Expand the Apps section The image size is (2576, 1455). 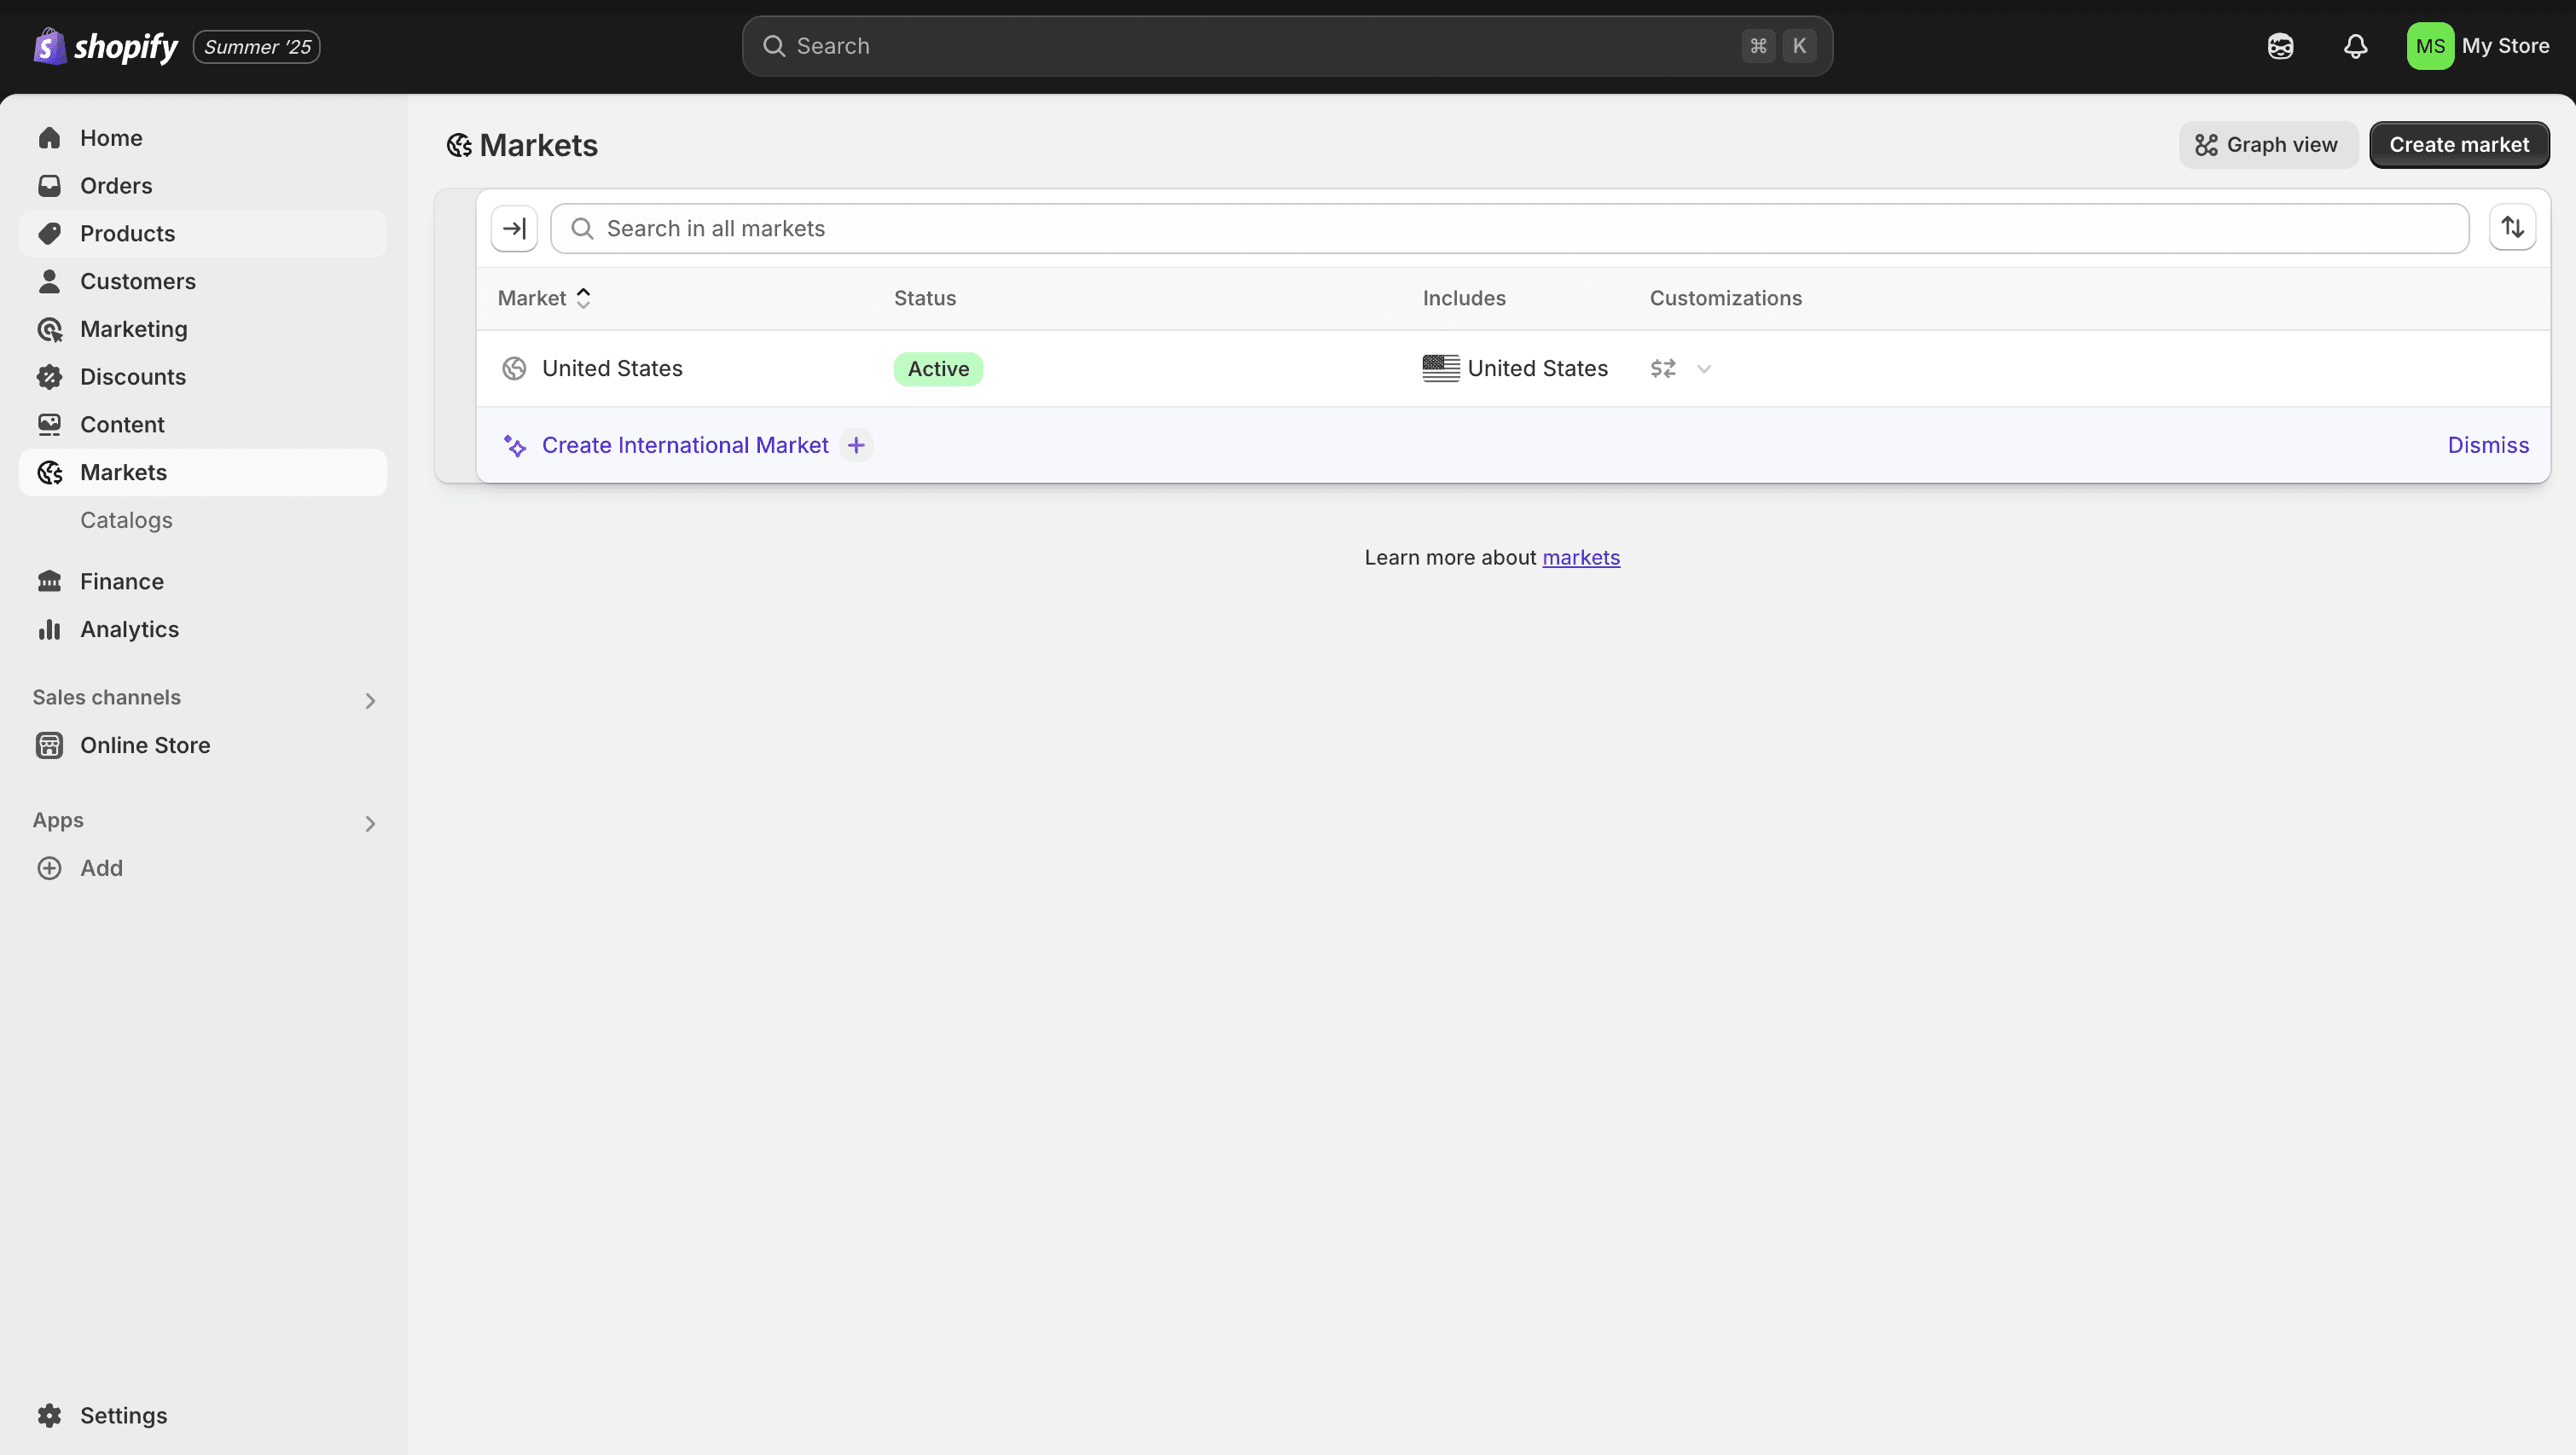pyautogui.click(x=370, y=822)
